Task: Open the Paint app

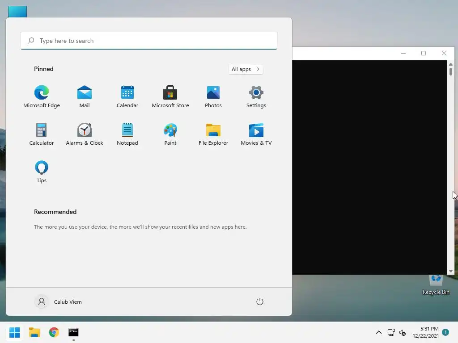Action: coord(170,134)
